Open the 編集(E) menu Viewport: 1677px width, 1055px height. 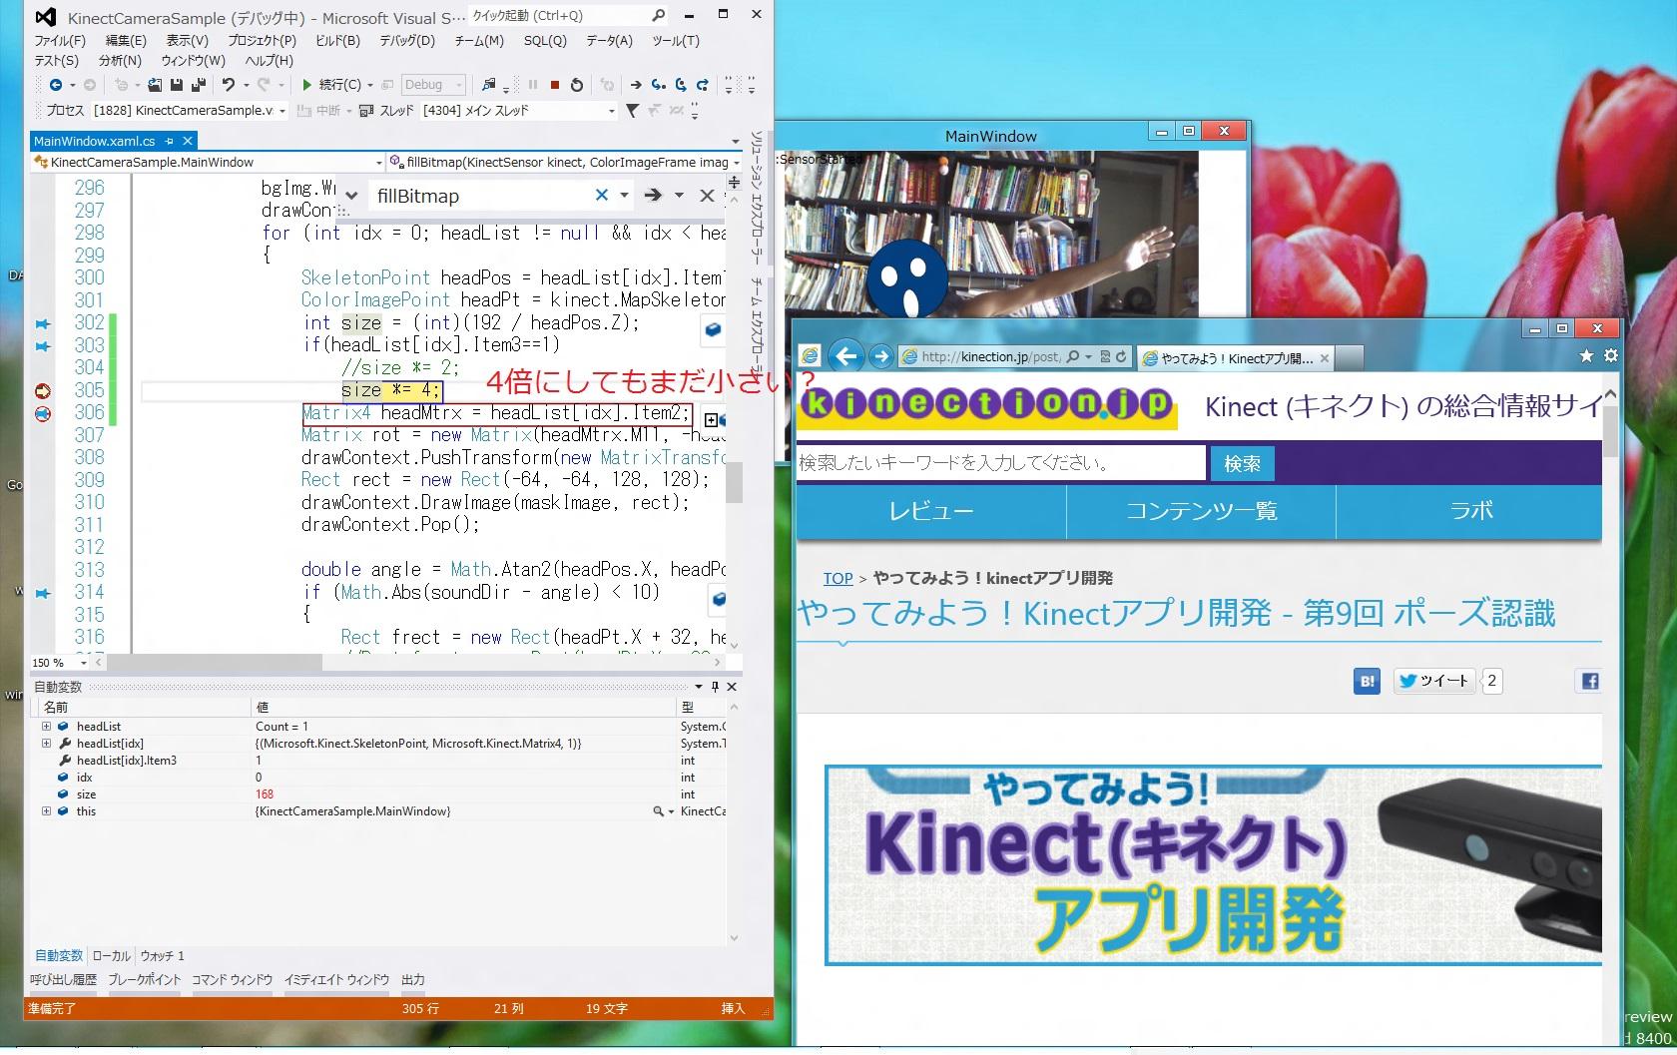(126, 41)
